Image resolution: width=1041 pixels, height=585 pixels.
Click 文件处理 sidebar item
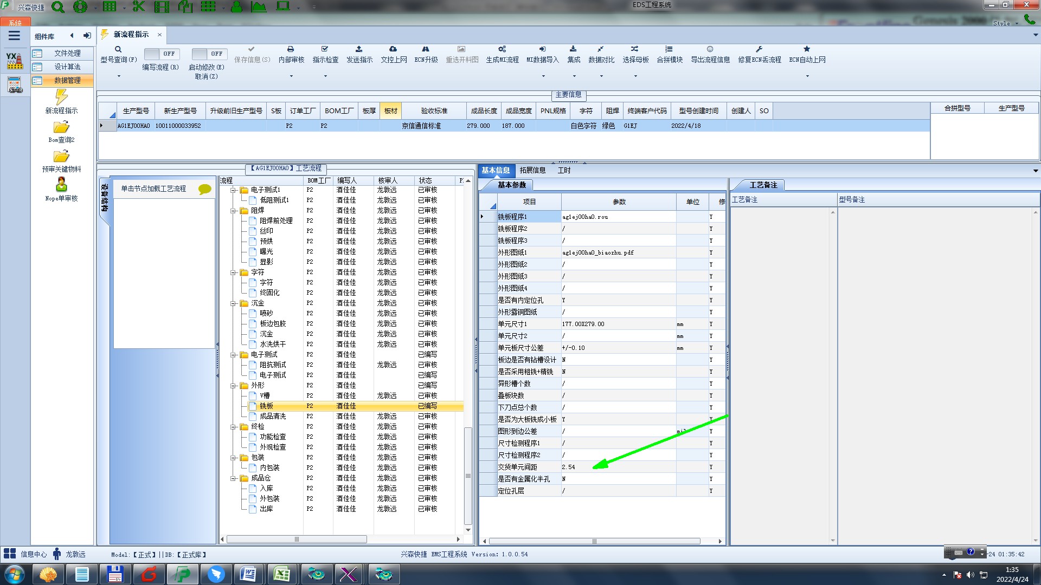67,53
